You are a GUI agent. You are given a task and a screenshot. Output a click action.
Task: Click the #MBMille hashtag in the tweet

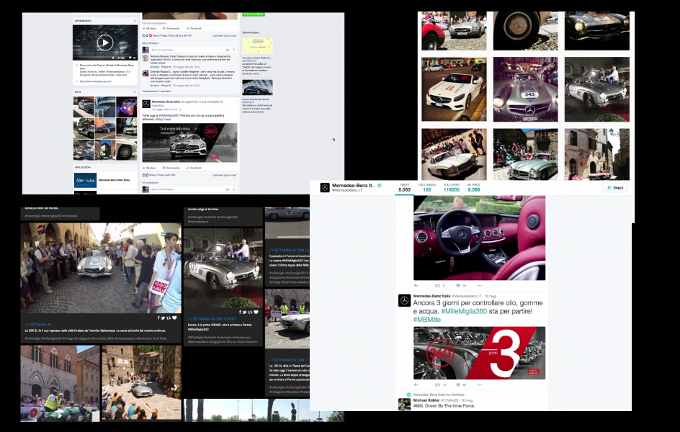[426, 320]
